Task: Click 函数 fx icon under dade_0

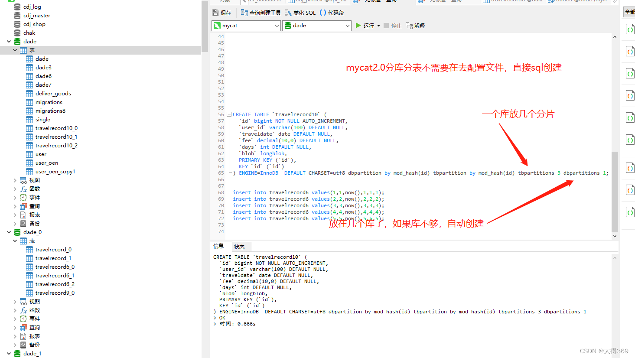Action: click(23, 310)
